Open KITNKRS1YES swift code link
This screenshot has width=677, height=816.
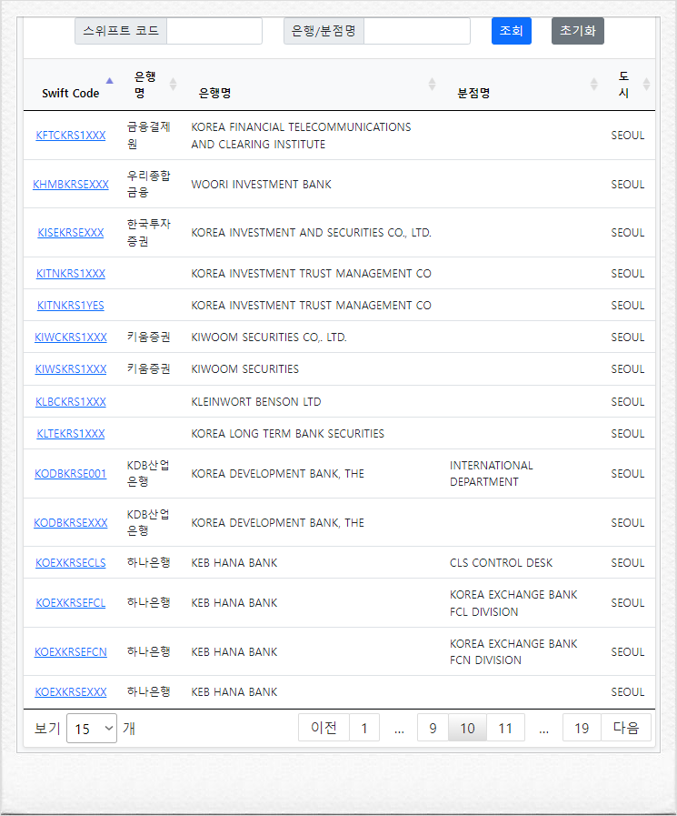71,305
